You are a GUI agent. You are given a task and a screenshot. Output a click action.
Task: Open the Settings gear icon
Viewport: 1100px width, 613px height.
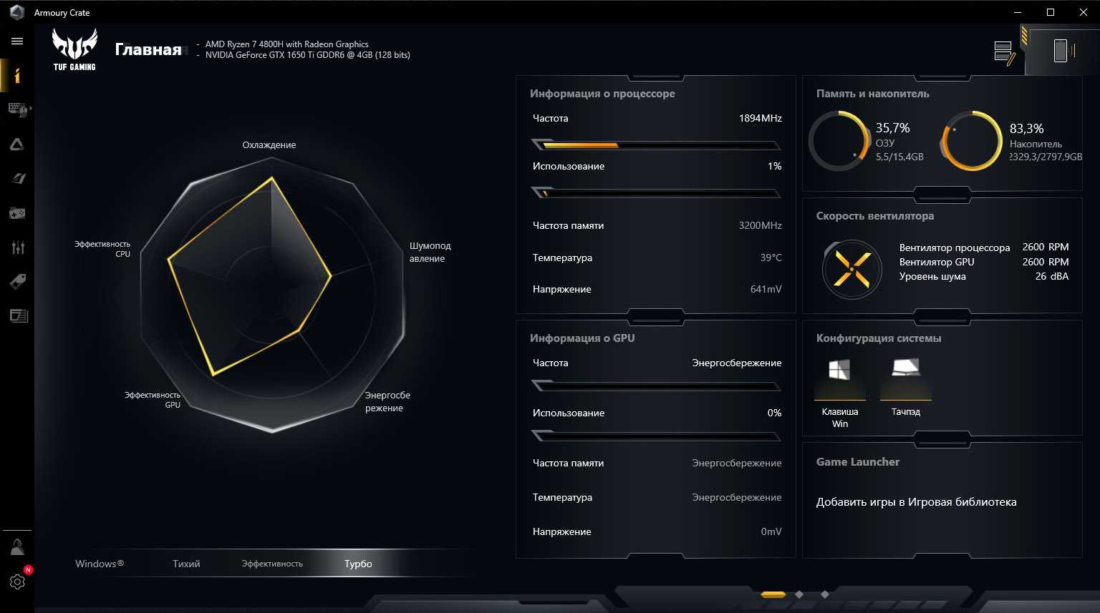pos(17,582)
